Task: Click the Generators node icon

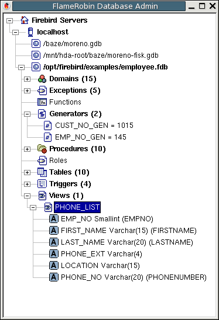Action: click(42, 114)
